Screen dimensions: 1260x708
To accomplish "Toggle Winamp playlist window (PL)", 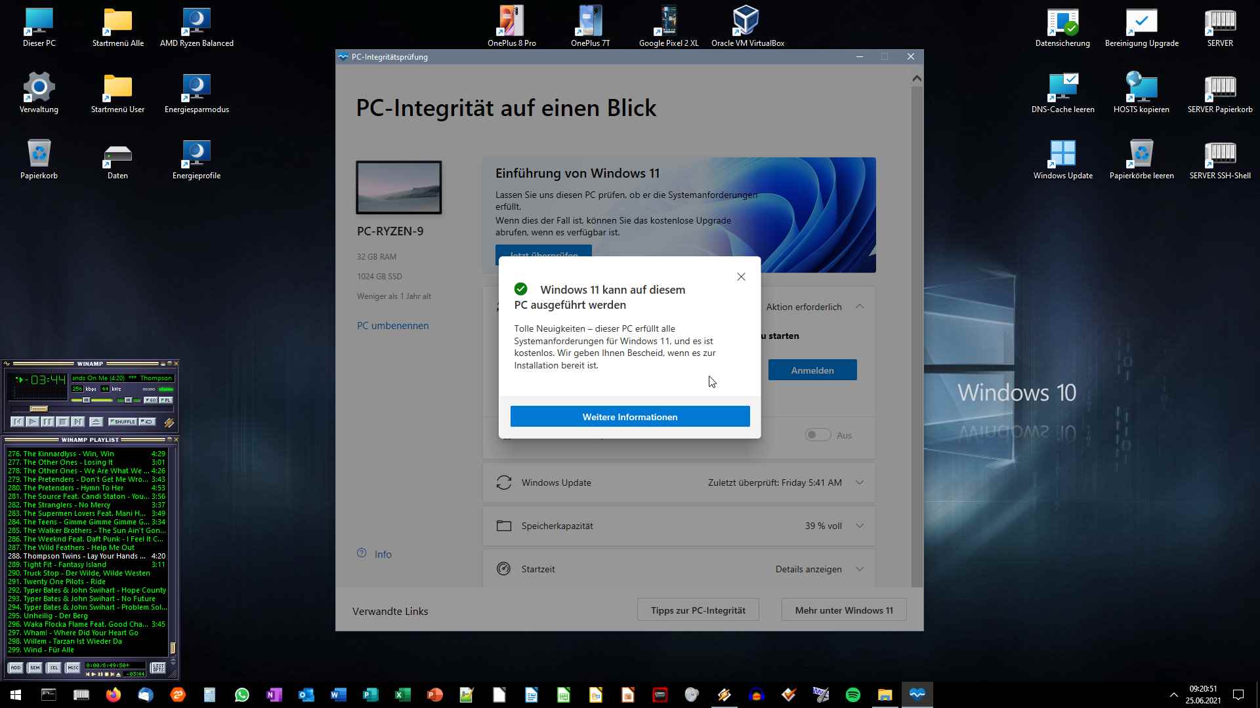I will tap(166, 400).
